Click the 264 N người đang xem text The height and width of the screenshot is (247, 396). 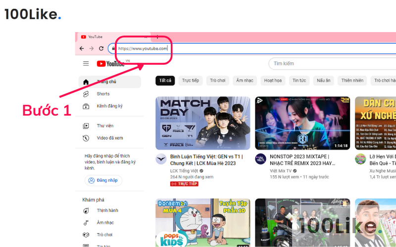point(192,177)
